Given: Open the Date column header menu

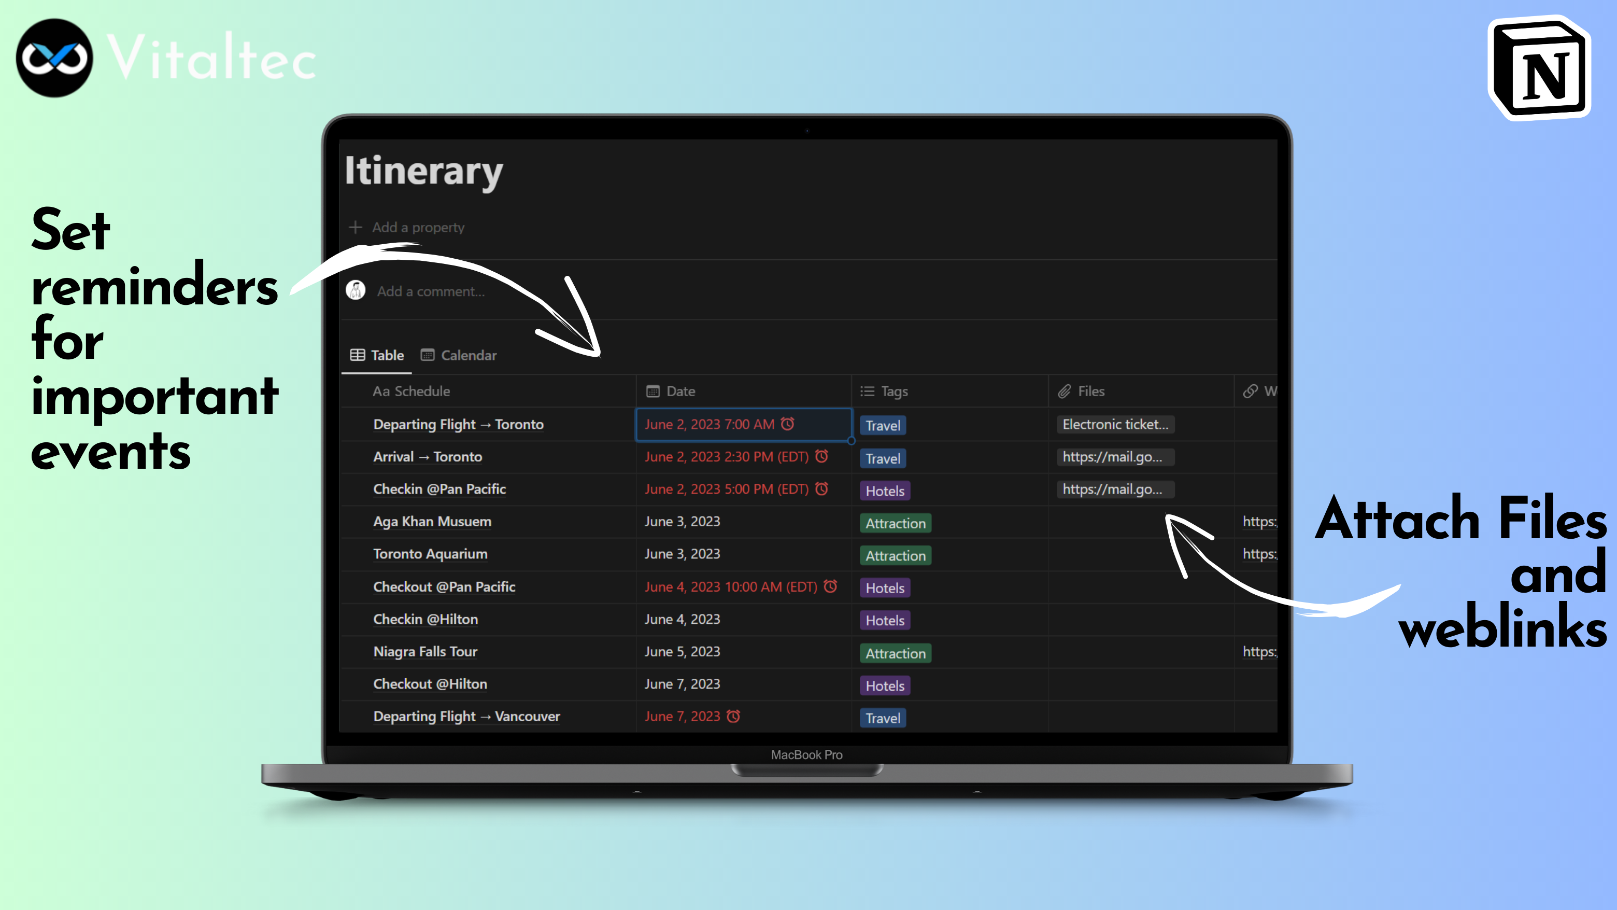Looking at the screenshot, I should (680, 391).
